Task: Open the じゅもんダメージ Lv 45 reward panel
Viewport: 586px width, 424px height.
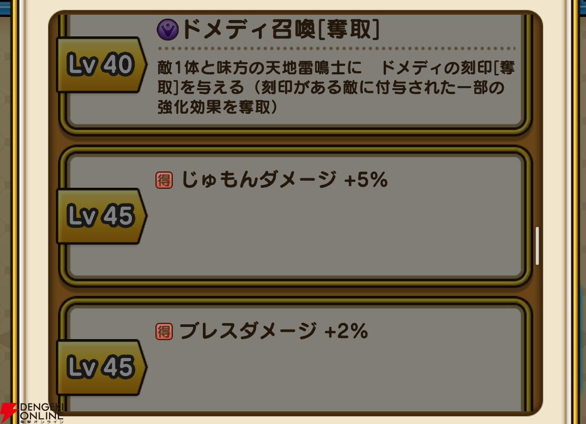Action: (295, 216)
